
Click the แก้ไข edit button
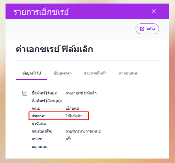pyautogui.click(x=147, y=29)
